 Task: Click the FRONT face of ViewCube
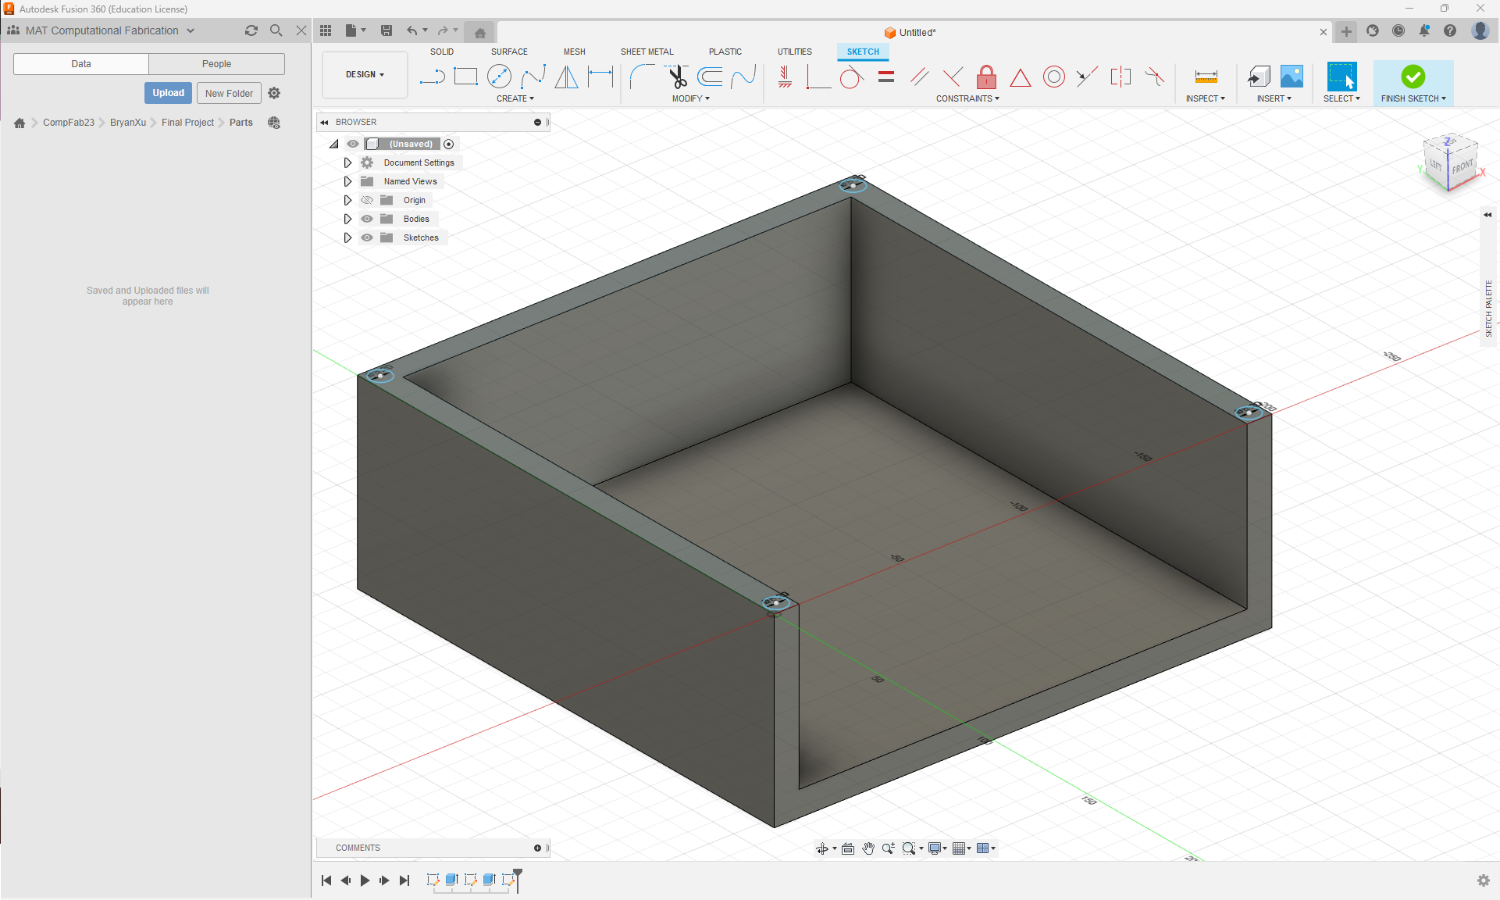coord(1463,166)
